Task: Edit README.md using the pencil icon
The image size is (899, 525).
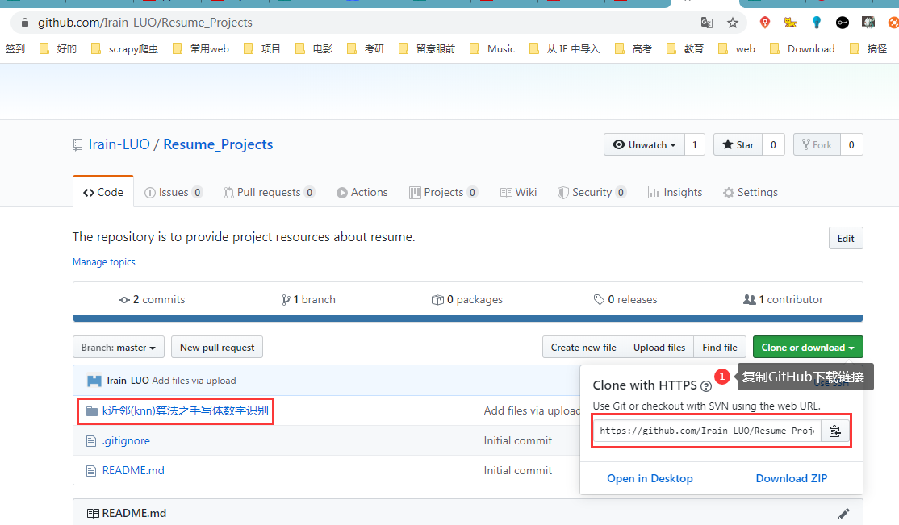Action: [843, 514]
